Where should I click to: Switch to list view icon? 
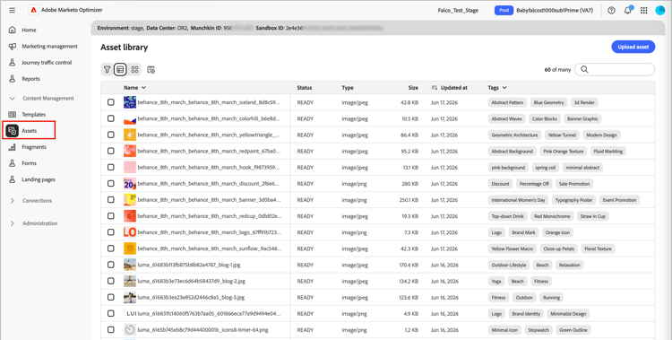click(x=120, y=69)
